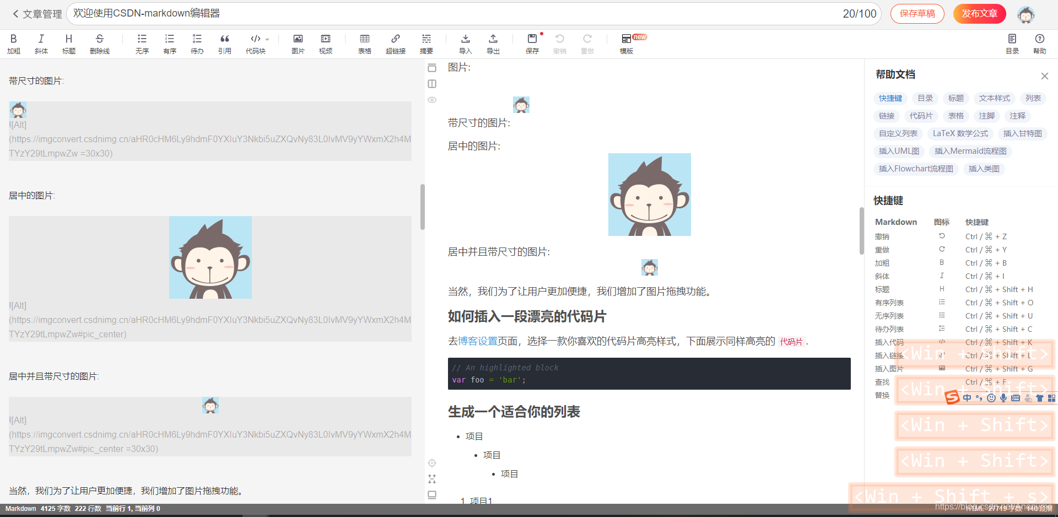Toggle the top single-pane layout icon
The height and width of the screenshot is (517, 1058).
point(432,68)
